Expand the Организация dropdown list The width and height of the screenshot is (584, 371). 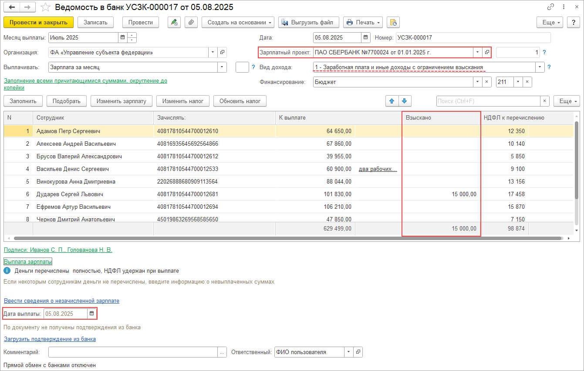(213, 52)
